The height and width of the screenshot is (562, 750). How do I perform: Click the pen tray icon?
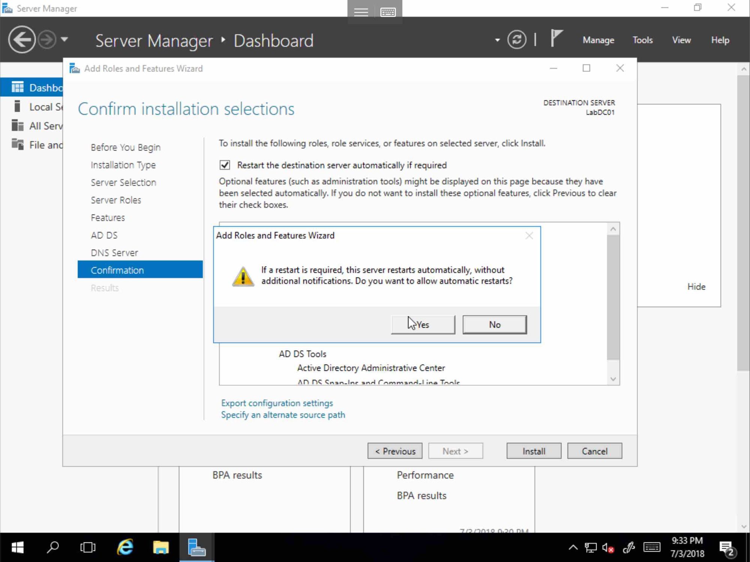point(628,548)
